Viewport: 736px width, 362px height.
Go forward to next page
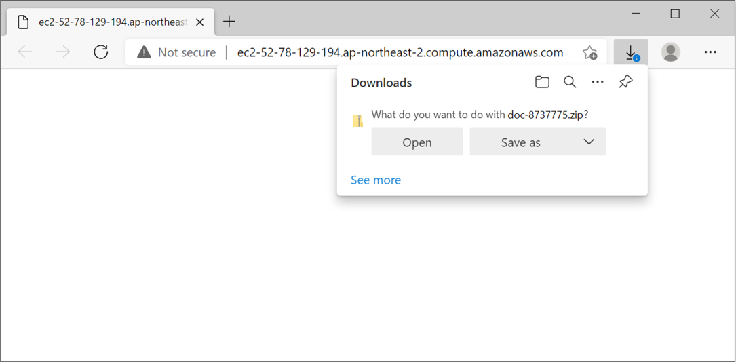tap(62, 52)
